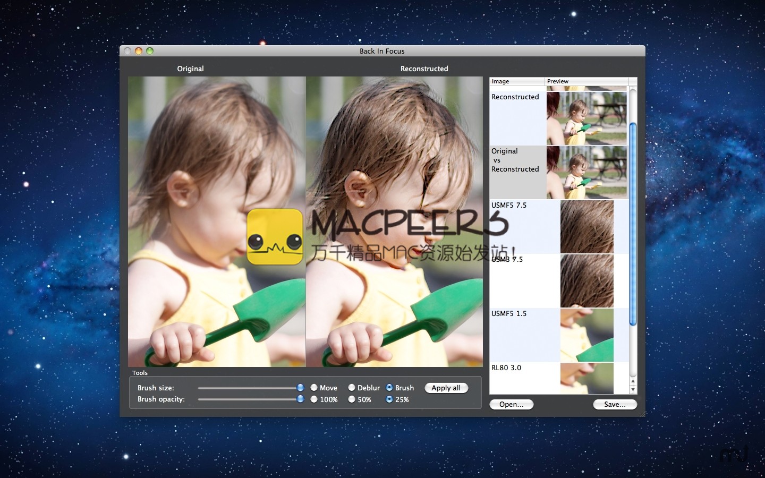The image size is (765, 478).
Task: Pick the USMF5 1.5 preview thumbnail
Action: [586, 335]
